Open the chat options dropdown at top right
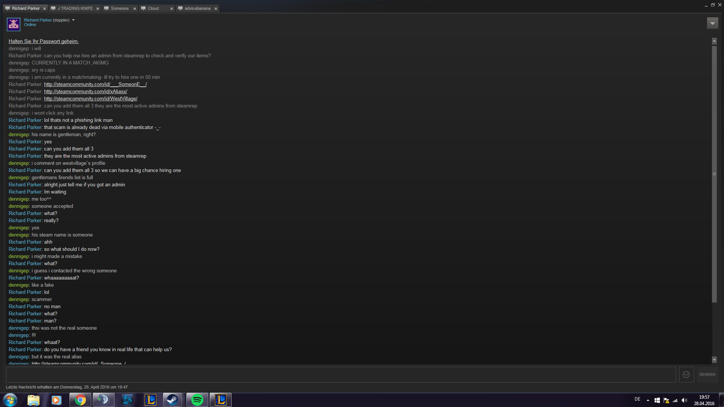This screenshot has width=724, height=407. point(712,23)
